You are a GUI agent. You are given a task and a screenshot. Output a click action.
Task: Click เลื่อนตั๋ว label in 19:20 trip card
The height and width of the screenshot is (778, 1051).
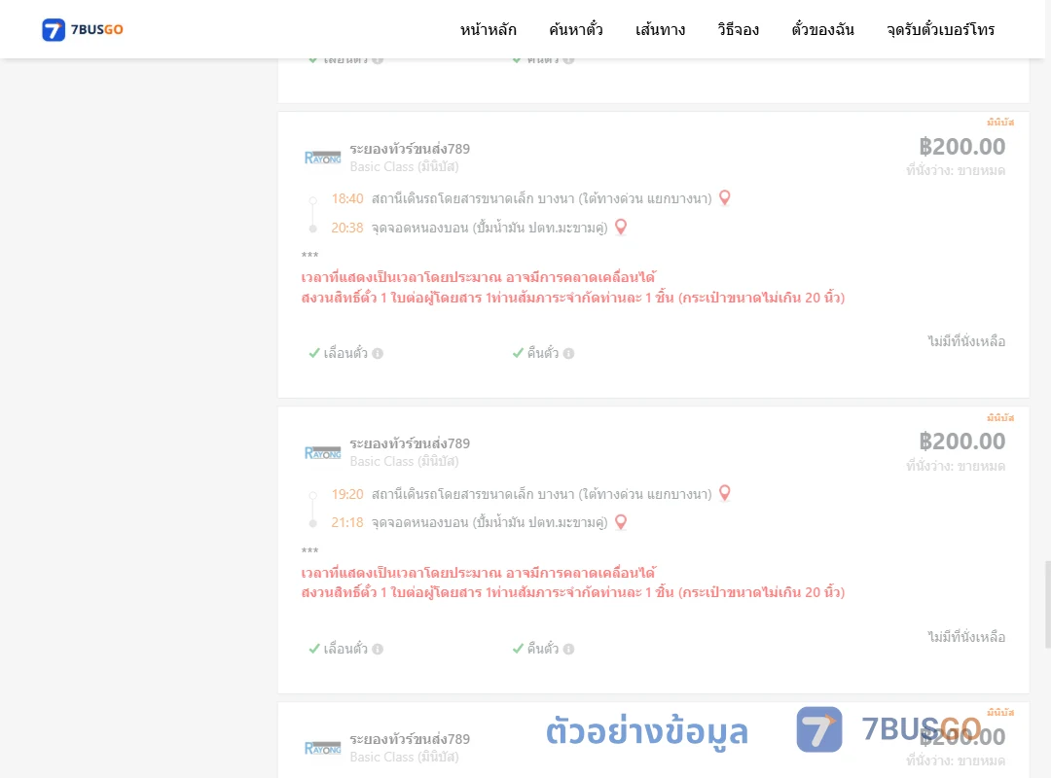pyautogui.click(x=345, y=648)
